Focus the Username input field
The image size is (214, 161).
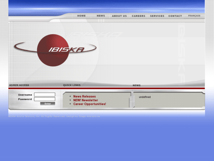[44, 95]
